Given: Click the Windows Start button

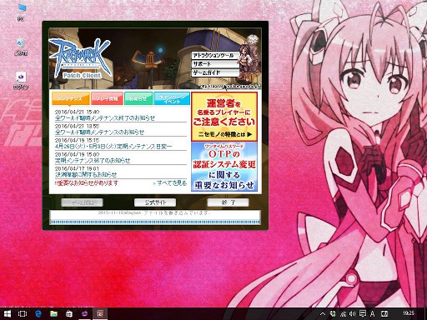Looking at the screenshot, I should [8, 314].
